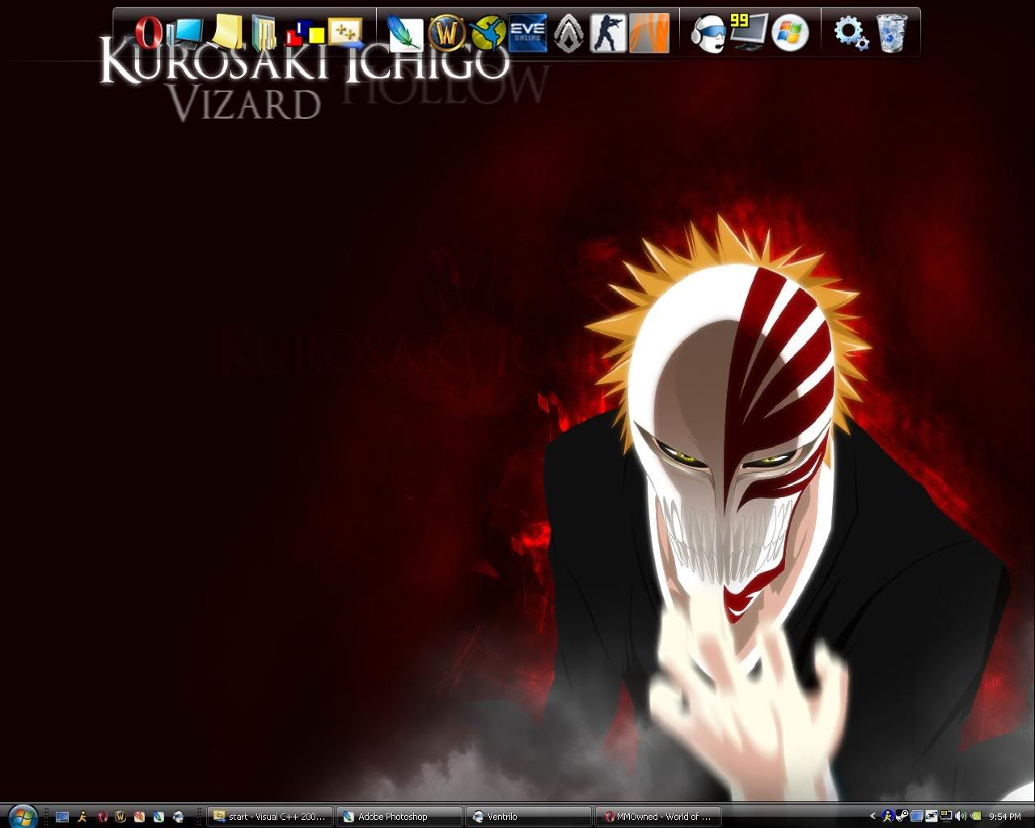This screenshot has height=828, width=1035.
Task: Launch Photoshop from quick launch bar
Action: point(158,817)
